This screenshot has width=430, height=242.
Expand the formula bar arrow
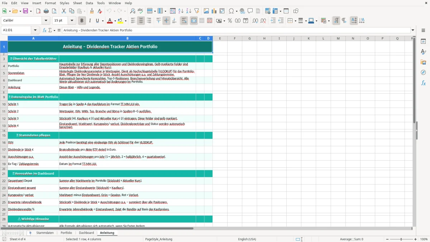(x=413, y=30)
